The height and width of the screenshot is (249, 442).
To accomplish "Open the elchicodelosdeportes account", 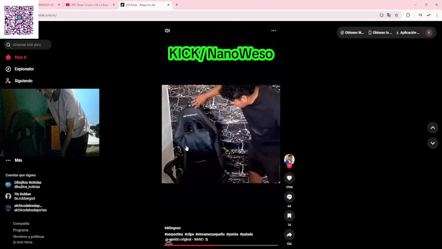I will coord(26,208).
